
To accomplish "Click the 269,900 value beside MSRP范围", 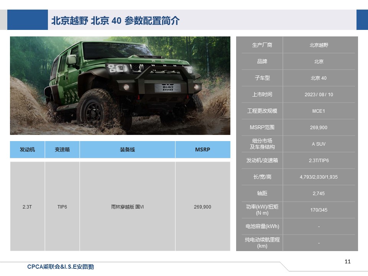I will coord(319,127).
